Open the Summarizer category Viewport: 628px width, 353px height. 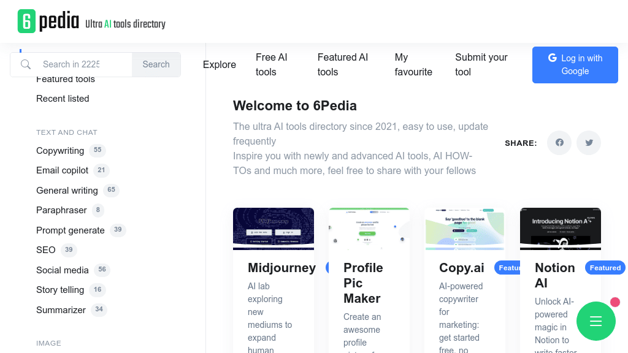(61, 309)
